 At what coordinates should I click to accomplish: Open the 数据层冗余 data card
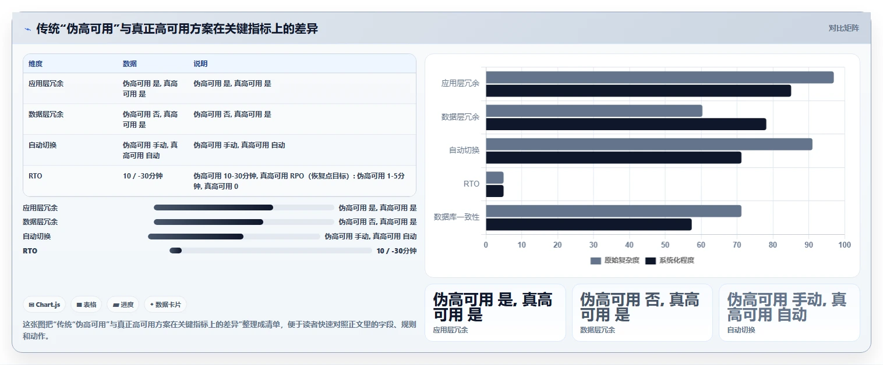[642, 313]
